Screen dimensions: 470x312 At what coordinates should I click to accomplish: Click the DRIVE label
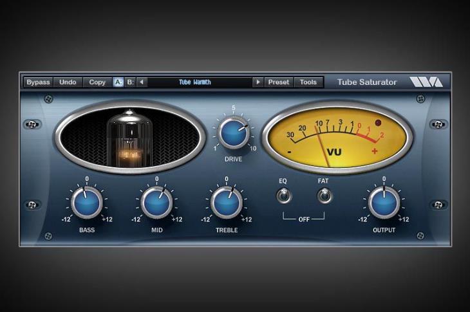(233, 160)
